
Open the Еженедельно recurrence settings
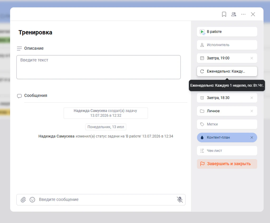(x=227, y=71)
